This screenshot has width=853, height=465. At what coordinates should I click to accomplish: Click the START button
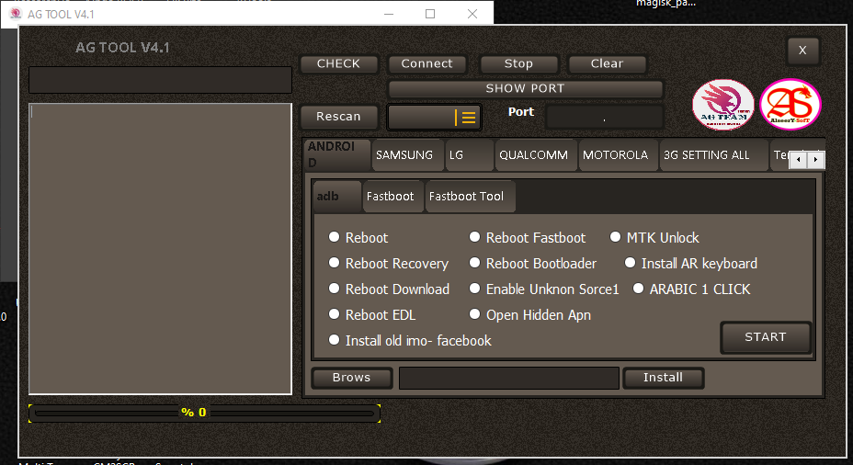click(766, 337)
